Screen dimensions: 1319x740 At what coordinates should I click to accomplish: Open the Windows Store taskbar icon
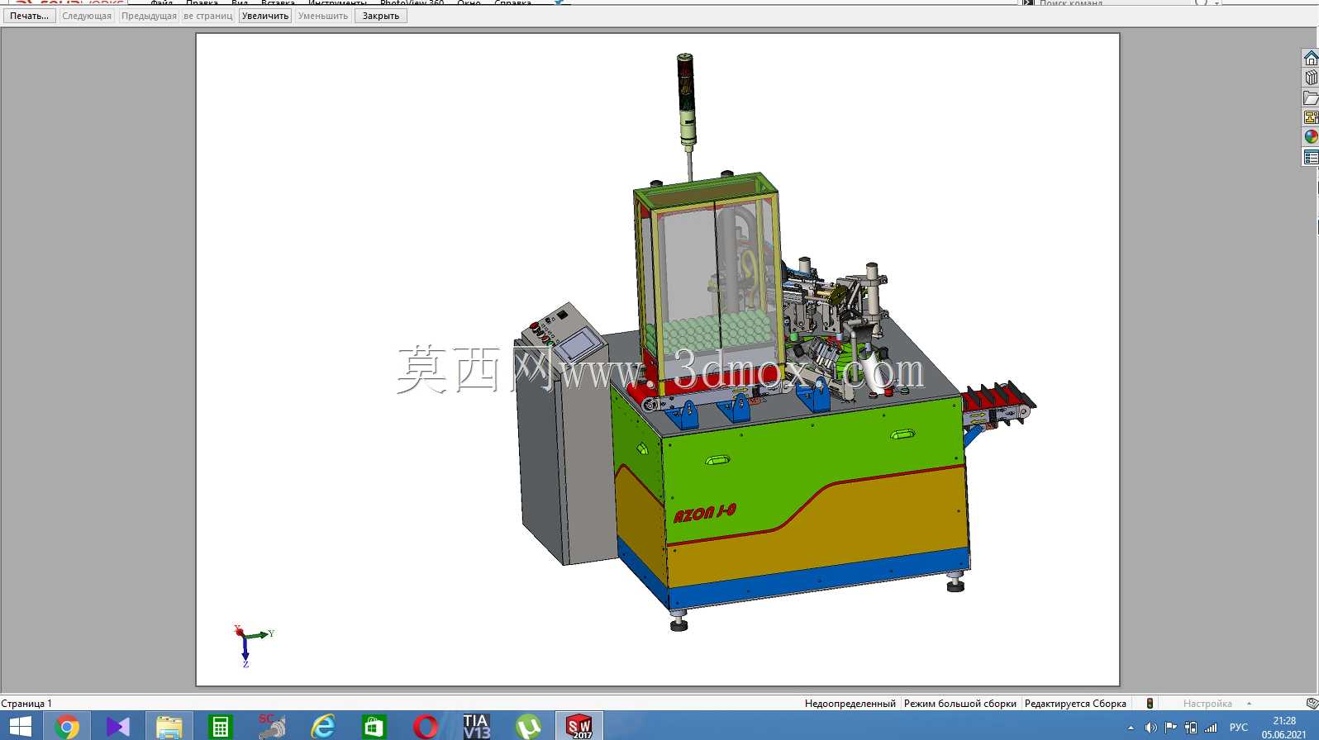pyautogui.click(x=374, y=727)
